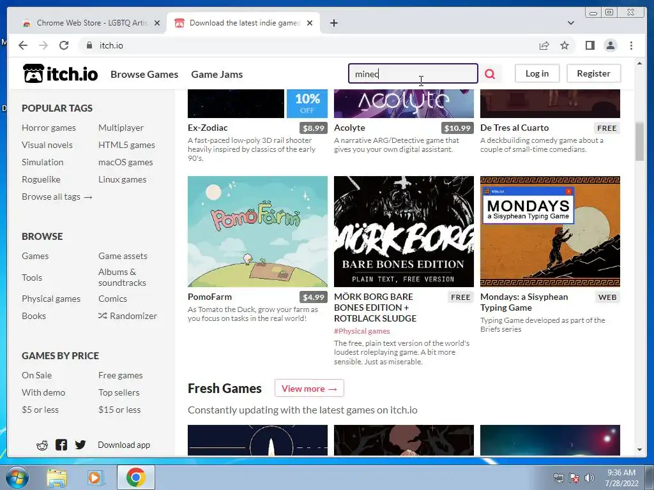Click the Download app link
Viewport: 654px width, 490px height.
[124, 445]
